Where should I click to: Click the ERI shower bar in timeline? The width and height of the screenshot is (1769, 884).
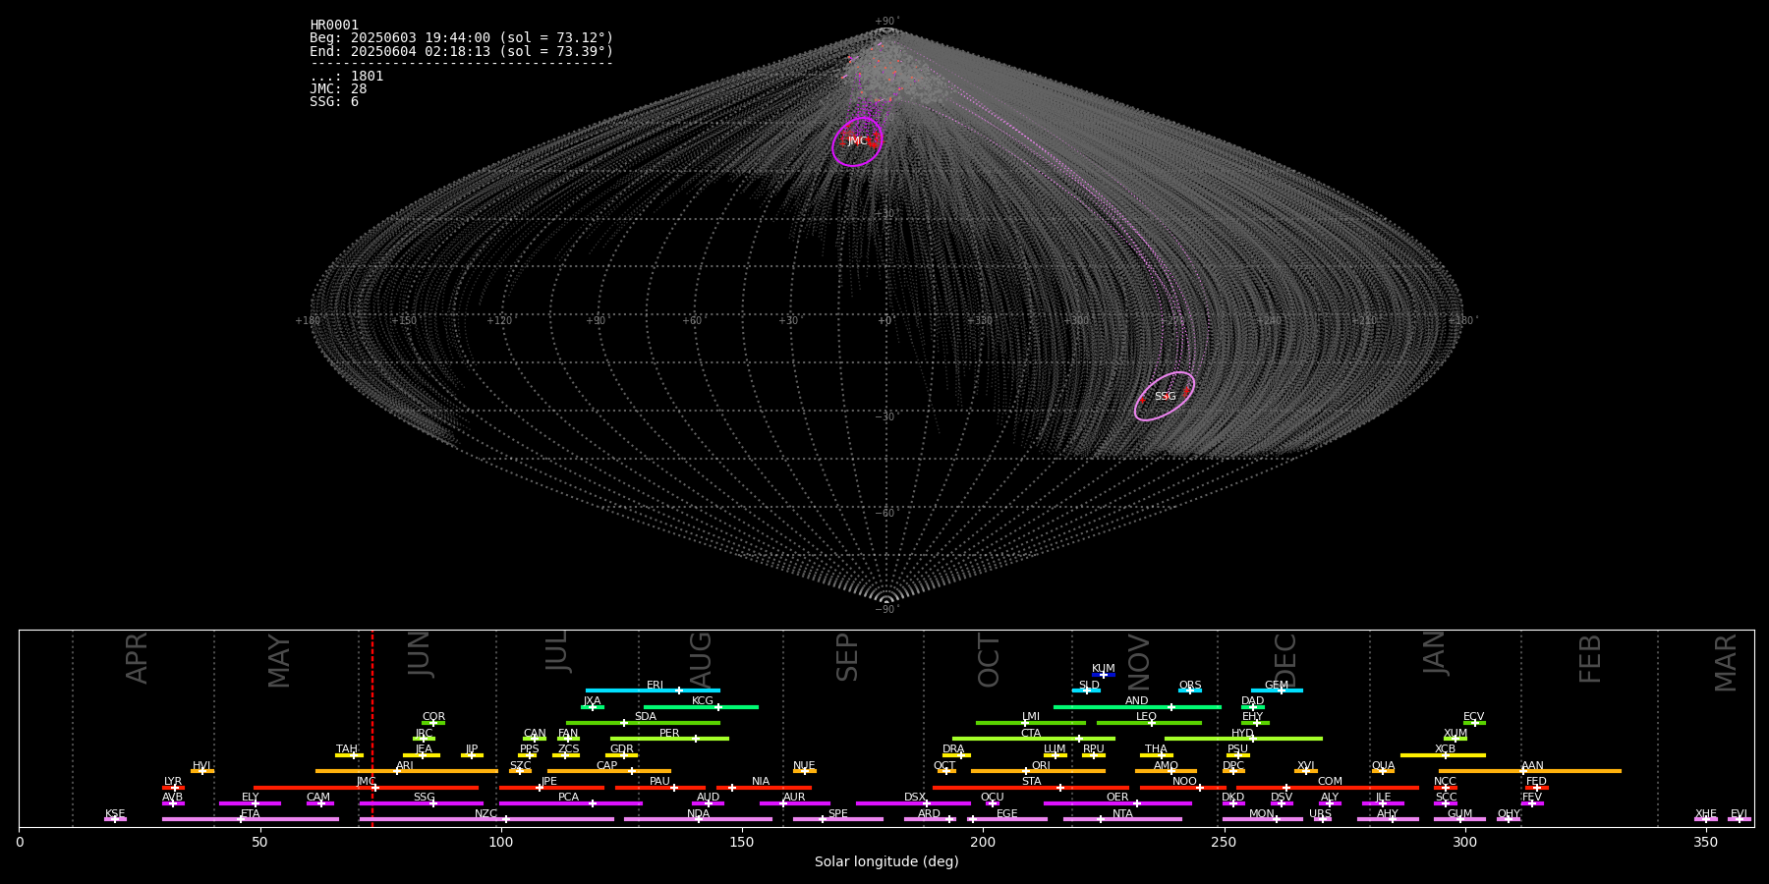tap(653, 691)
